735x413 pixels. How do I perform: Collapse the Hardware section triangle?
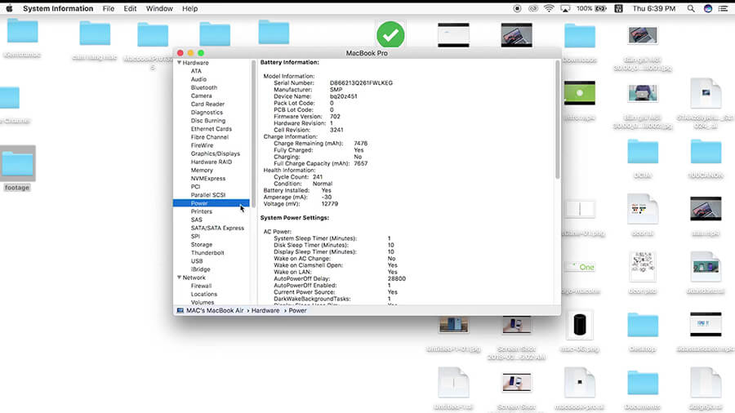179,63
